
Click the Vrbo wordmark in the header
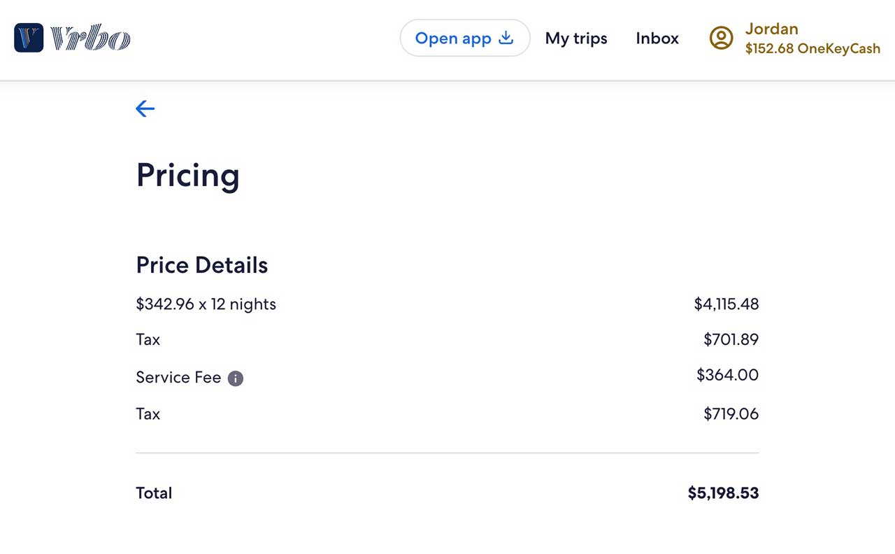point(91,38)
